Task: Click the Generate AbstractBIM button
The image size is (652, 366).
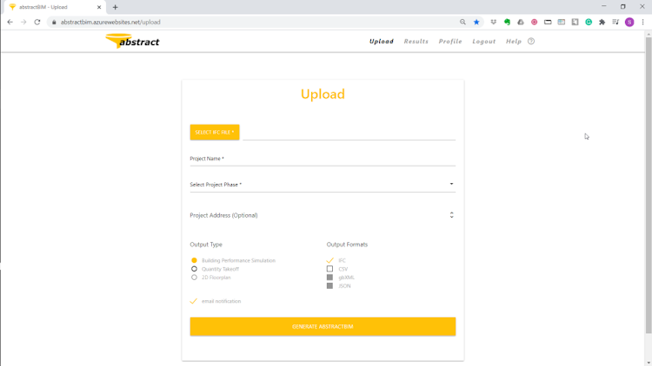Action: [x=323, y=327]
